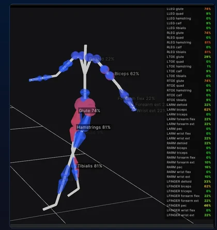This screenshot has height=230, width=217.
Task: Select the LLEG glute row
Action: pos(189,9)
